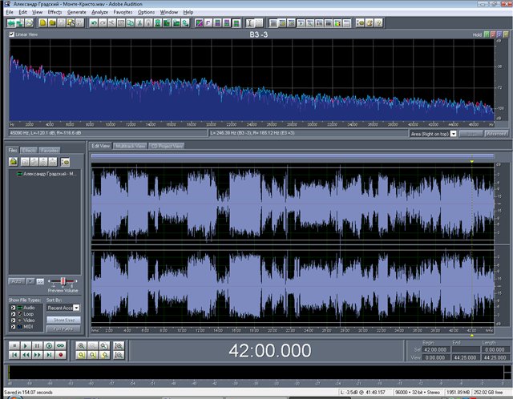The height and width of the screenshot is (399, 513).
Task: Open the Effects menu
Action: click(x=54, y=13)
